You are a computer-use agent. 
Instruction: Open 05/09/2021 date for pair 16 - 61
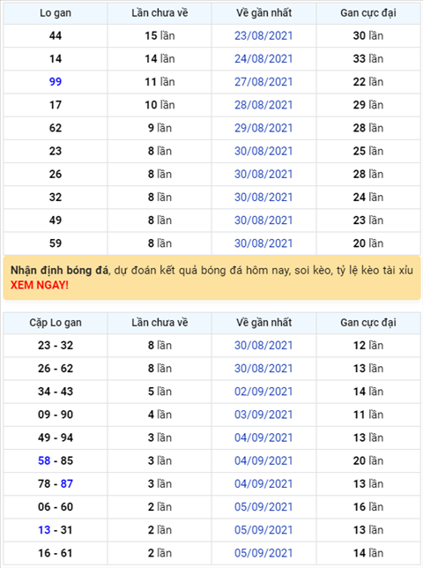[x=263, y=553]
